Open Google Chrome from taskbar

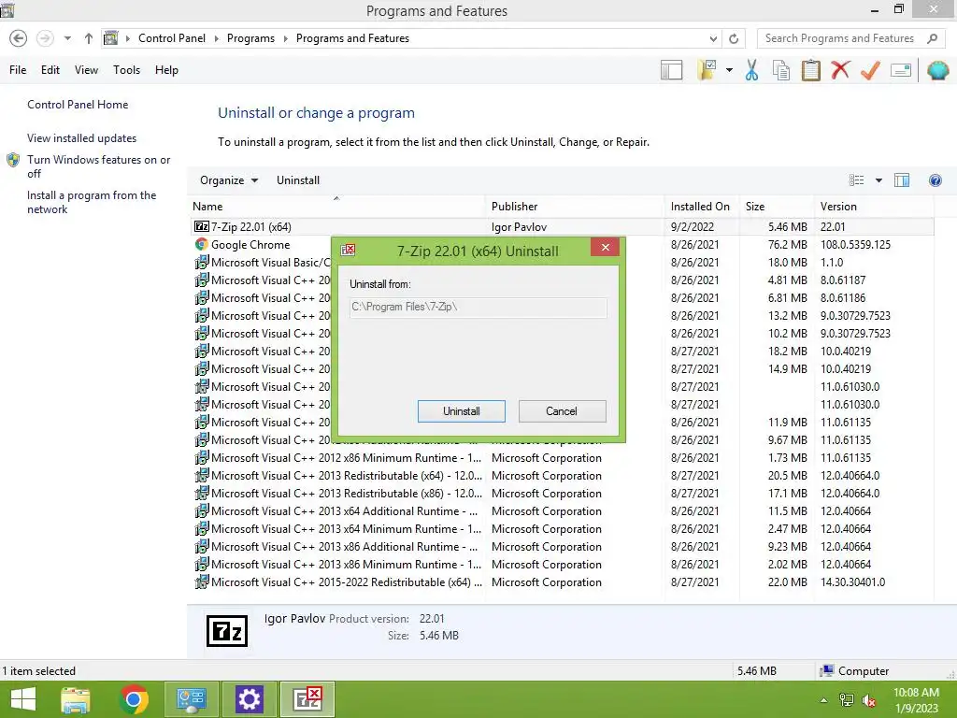point(134,699)
